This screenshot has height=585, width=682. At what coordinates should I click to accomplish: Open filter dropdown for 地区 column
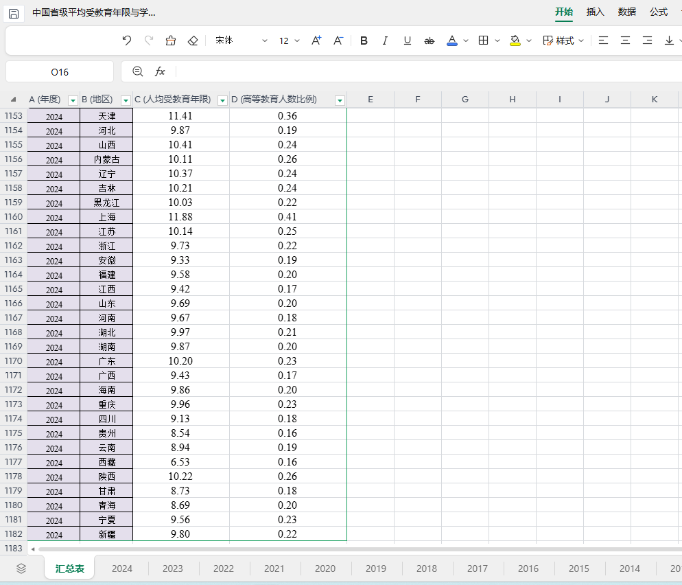pos(126,100)
